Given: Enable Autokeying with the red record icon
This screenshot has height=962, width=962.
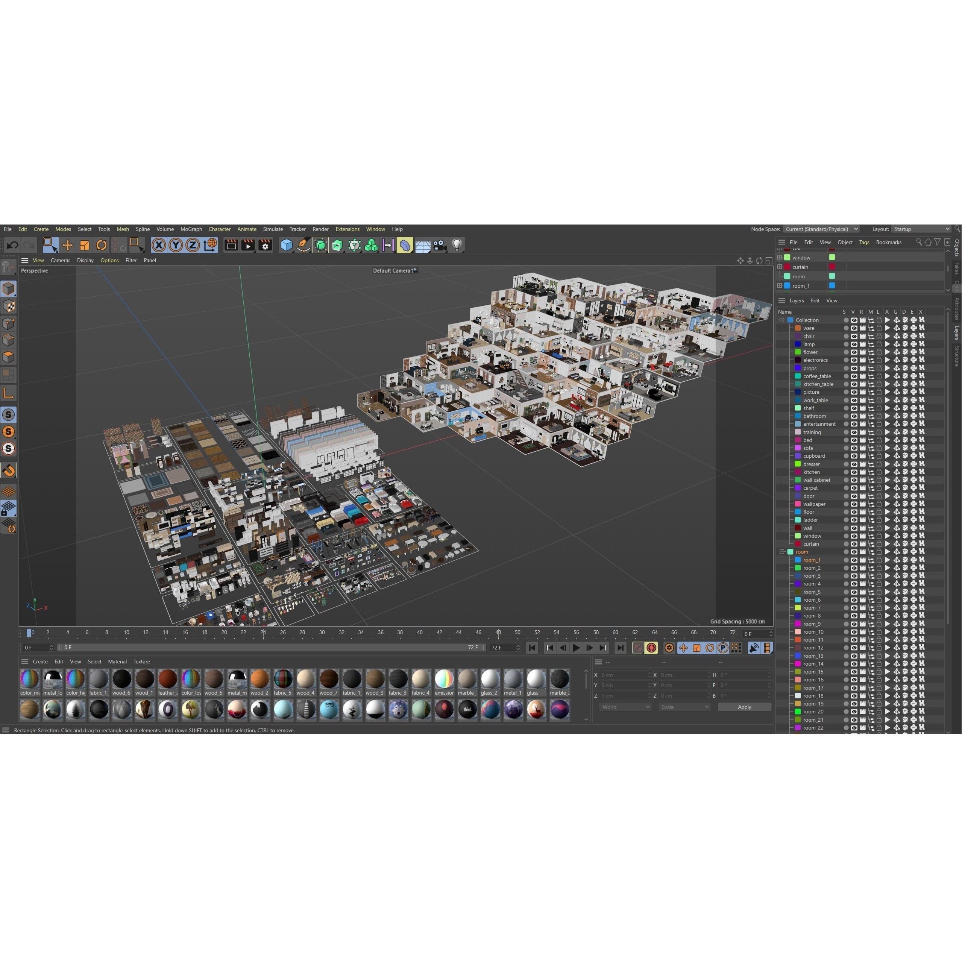Looking at the screenshot, I should pos(651,648).
